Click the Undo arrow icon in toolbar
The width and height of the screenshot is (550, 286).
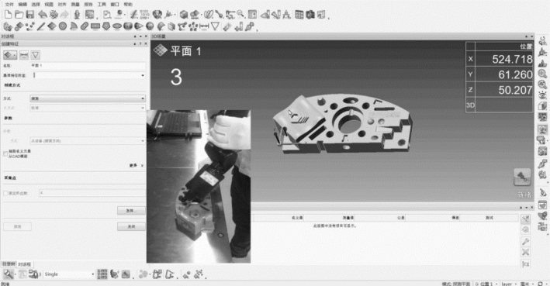pyautogui.click(x=43, y=15)
